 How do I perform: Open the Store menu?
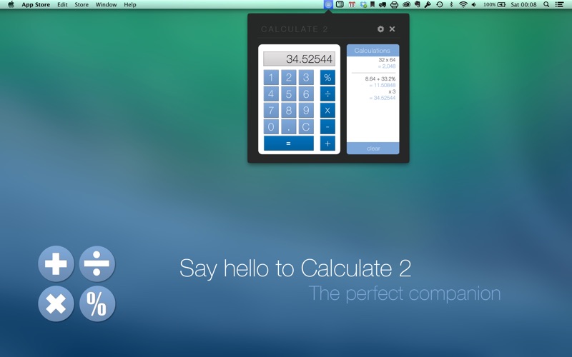click(x=82, y=5)
